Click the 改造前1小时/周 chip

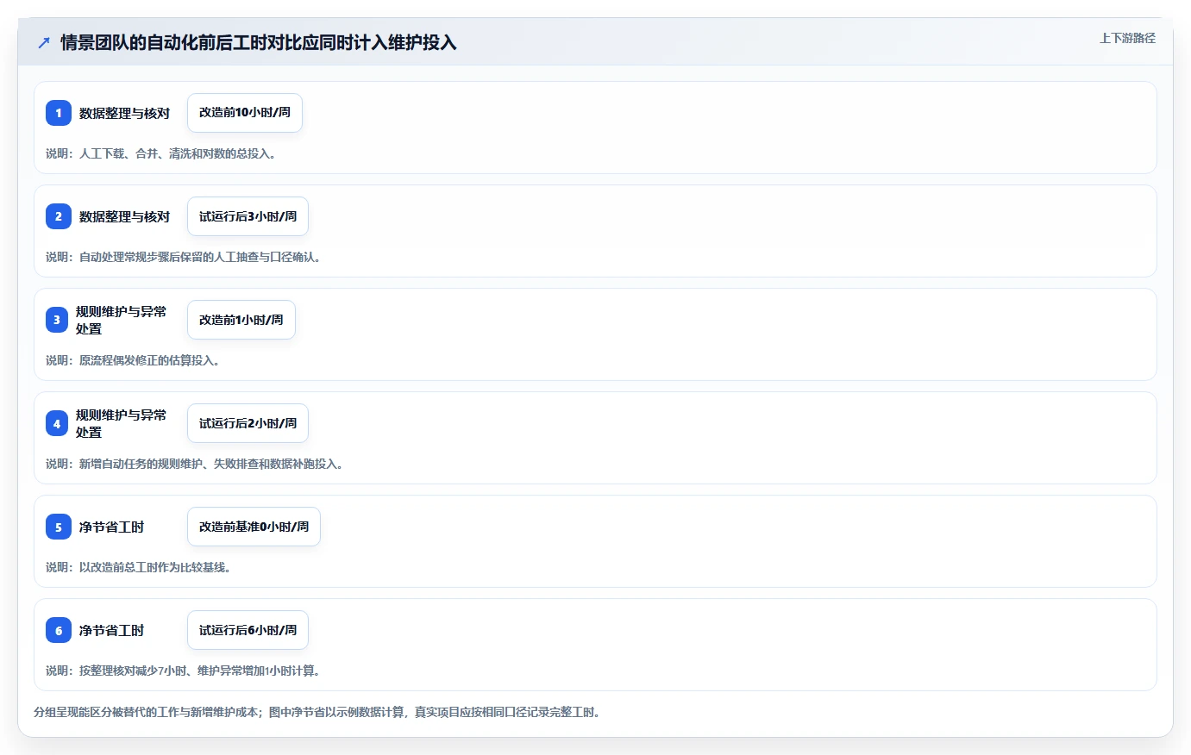[241, 320]
